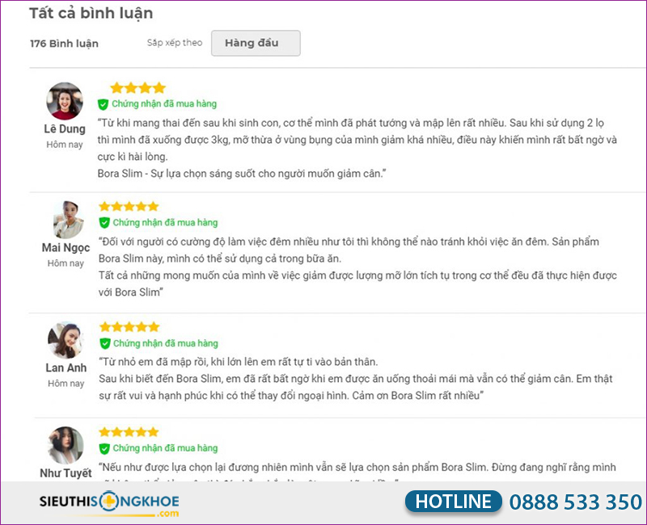Click the HOTLINE button
The image size is (647, 525).
tap(453, 501)
